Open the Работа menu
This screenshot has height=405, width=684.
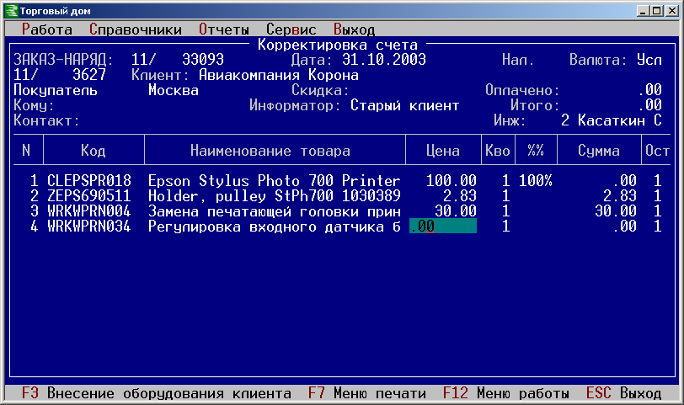pos(46,29)
